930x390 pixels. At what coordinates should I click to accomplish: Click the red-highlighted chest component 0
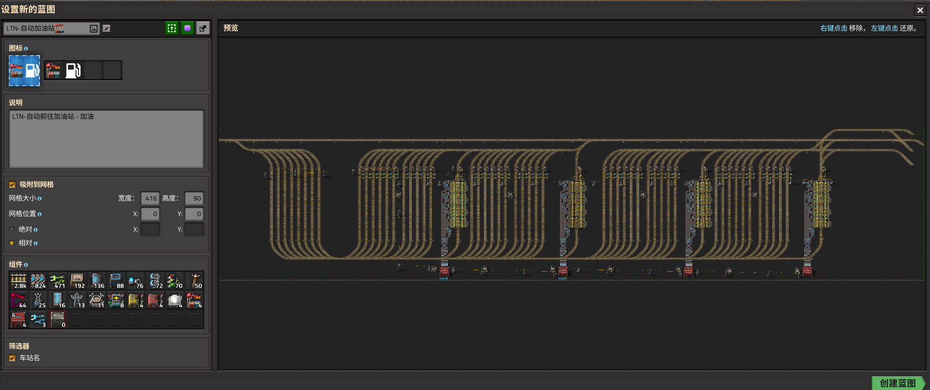58,320
